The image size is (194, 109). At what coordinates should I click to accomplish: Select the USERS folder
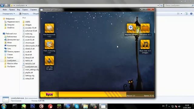[26, 22]
